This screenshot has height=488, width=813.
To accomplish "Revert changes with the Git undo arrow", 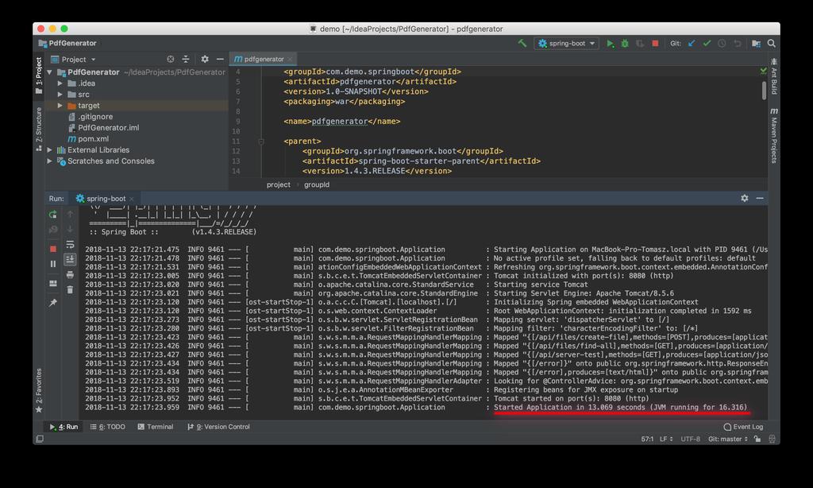I will click(x=737, y=44).
